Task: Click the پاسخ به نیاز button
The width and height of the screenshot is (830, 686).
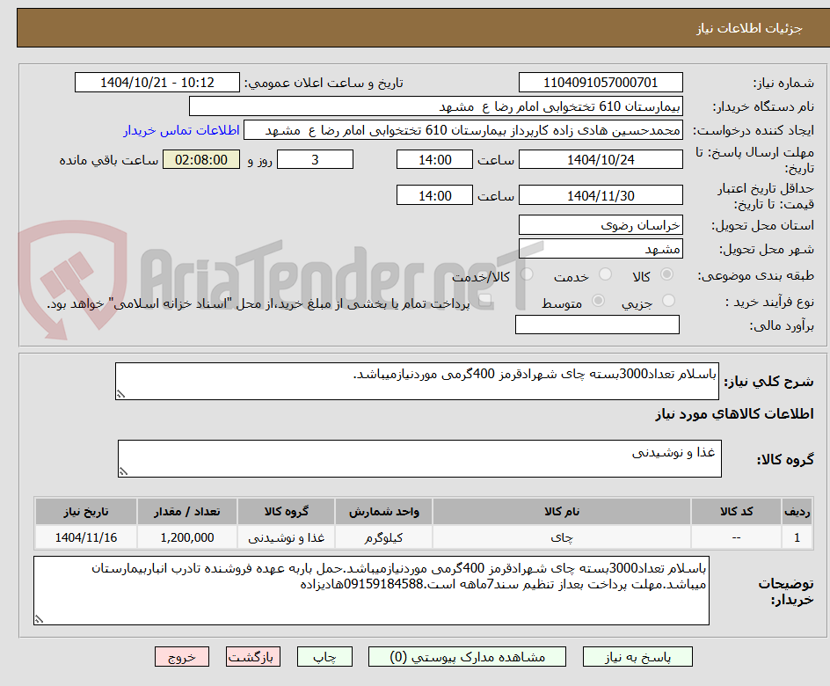Action: [637, 657]
